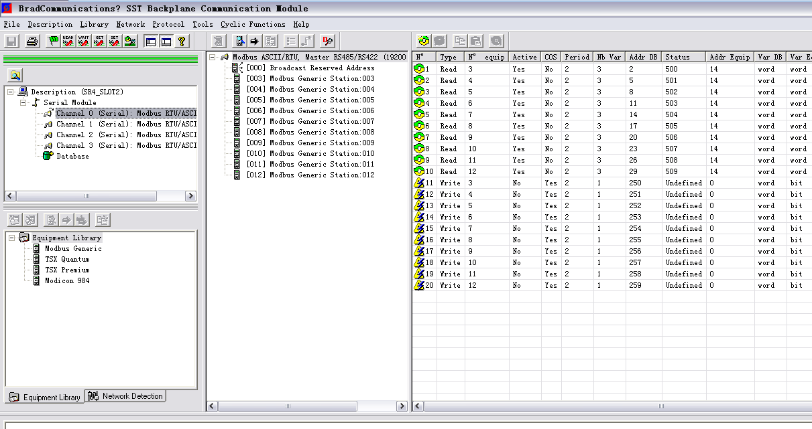Select Modbus Generic Station:012 device
The width and height of the screenshot is (812, 429).
[310, 175]
